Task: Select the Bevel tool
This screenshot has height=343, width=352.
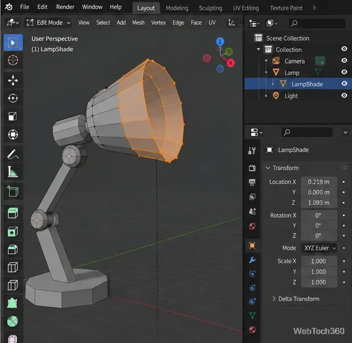Action: click(x=13, y=249)
